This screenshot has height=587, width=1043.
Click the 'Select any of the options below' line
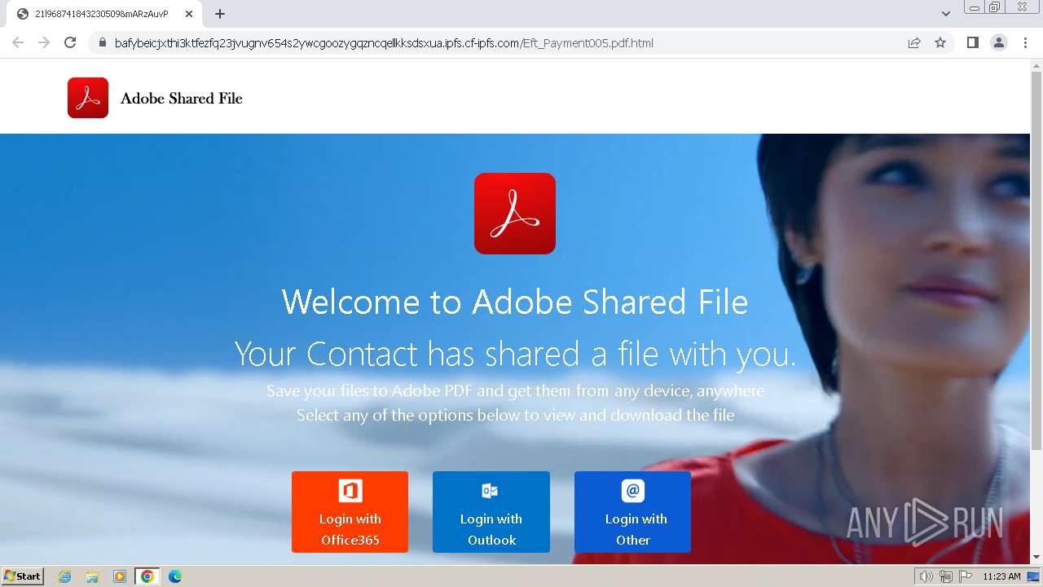(515, 415)
